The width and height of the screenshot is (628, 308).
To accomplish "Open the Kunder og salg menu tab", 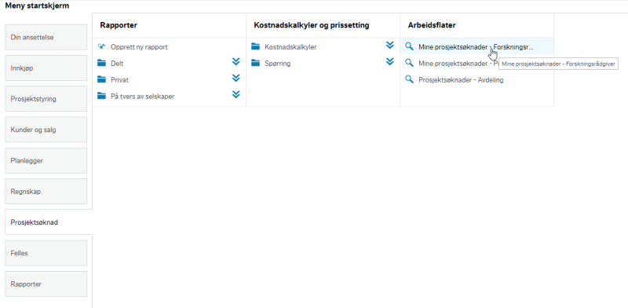I will pyautogui.click(x=46, y=130).
